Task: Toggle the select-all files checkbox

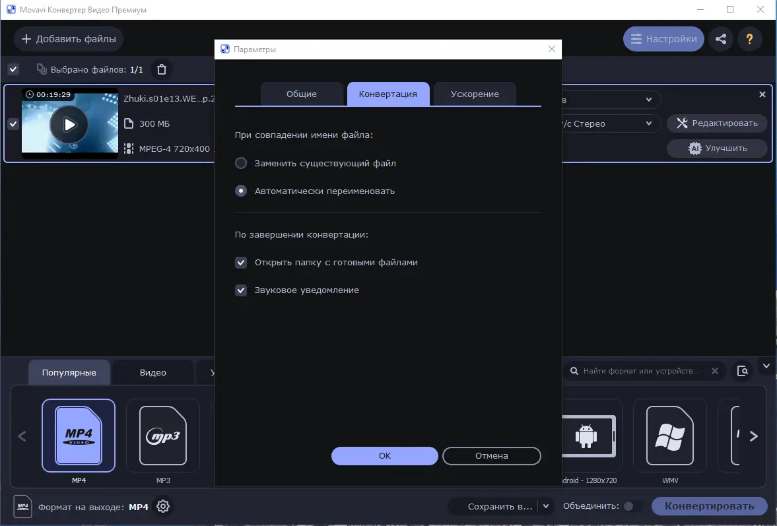Action: tap(13, 69)
